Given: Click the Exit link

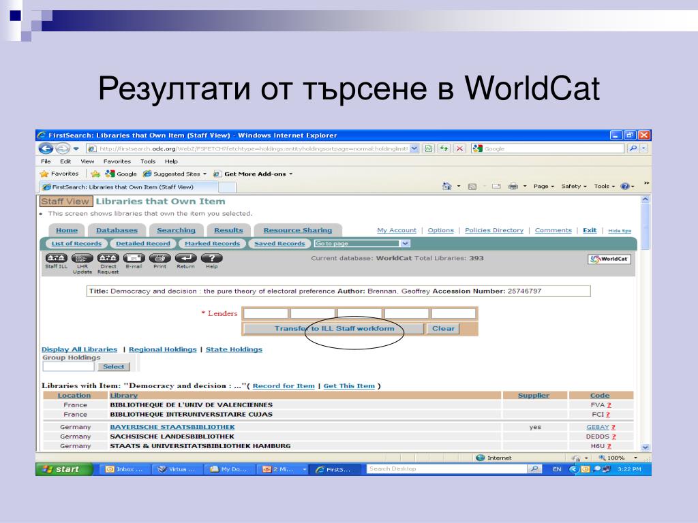Looking at the screenshot, I should click(x=590, y=230).
